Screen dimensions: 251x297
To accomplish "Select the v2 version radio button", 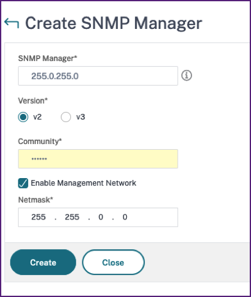I will pyautogui.click(x=23, y=117).
